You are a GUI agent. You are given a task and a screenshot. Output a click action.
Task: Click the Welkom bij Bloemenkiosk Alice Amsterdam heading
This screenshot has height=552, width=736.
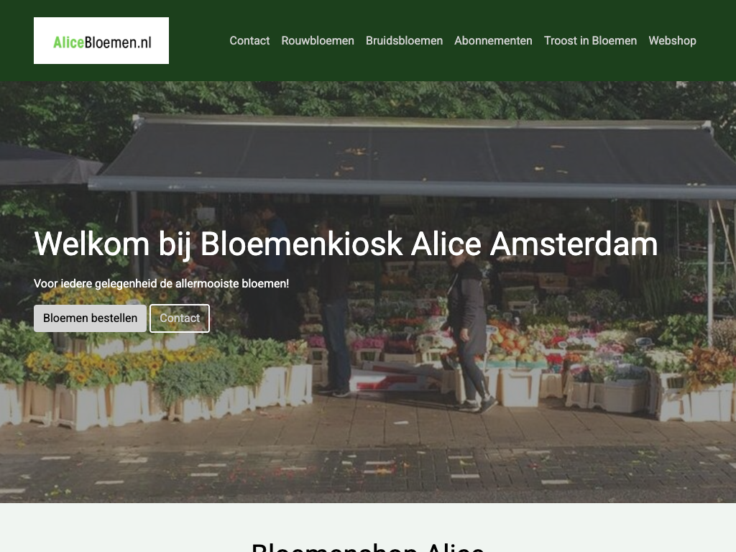pos(346,244)
